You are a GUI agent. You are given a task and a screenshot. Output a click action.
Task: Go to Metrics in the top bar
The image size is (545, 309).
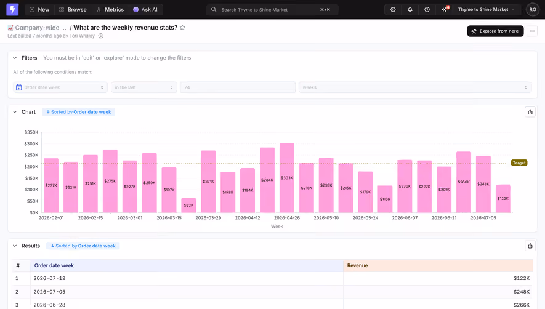pyautogui.click(x=110, y=10)
